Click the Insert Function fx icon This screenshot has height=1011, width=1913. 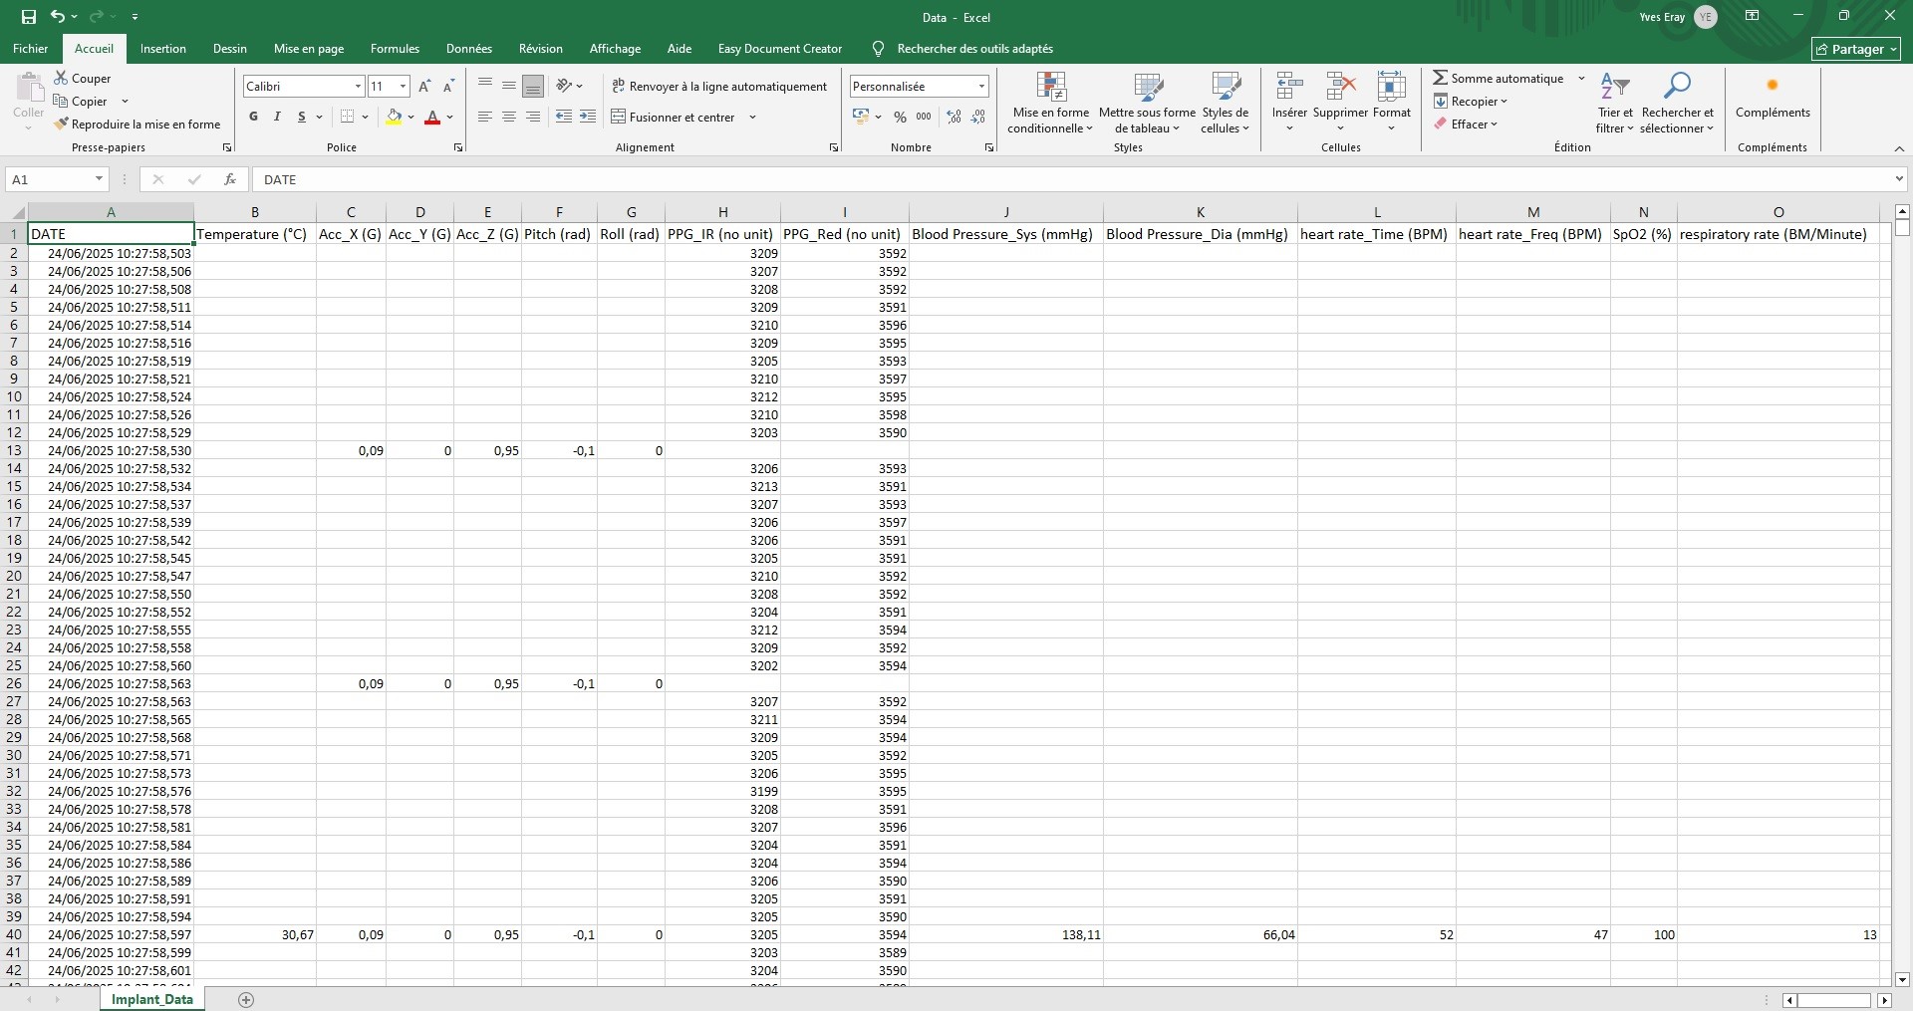tap(230, 179)
